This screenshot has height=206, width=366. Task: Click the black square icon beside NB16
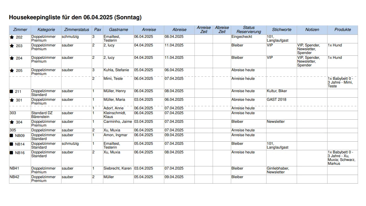click(11, 153)
